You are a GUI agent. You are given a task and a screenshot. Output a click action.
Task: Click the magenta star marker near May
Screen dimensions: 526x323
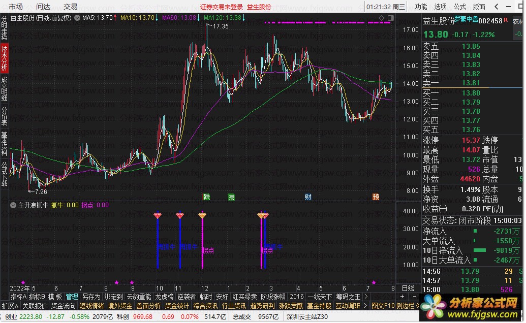[x=23, y=282]
